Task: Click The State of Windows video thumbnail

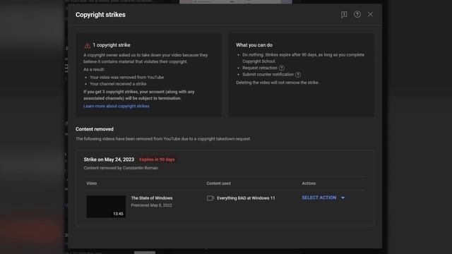Action: point(106,207)
